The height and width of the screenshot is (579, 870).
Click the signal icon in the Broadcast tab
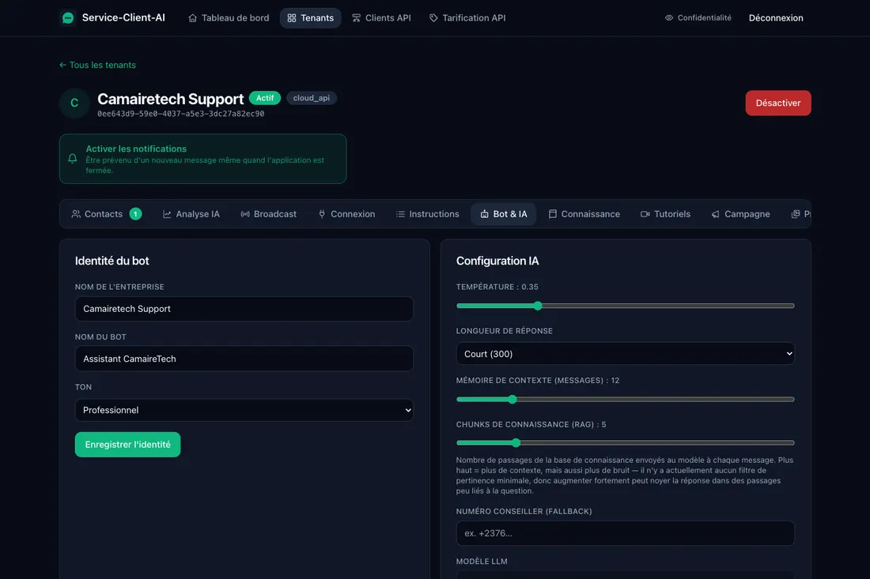click(245, 214)
